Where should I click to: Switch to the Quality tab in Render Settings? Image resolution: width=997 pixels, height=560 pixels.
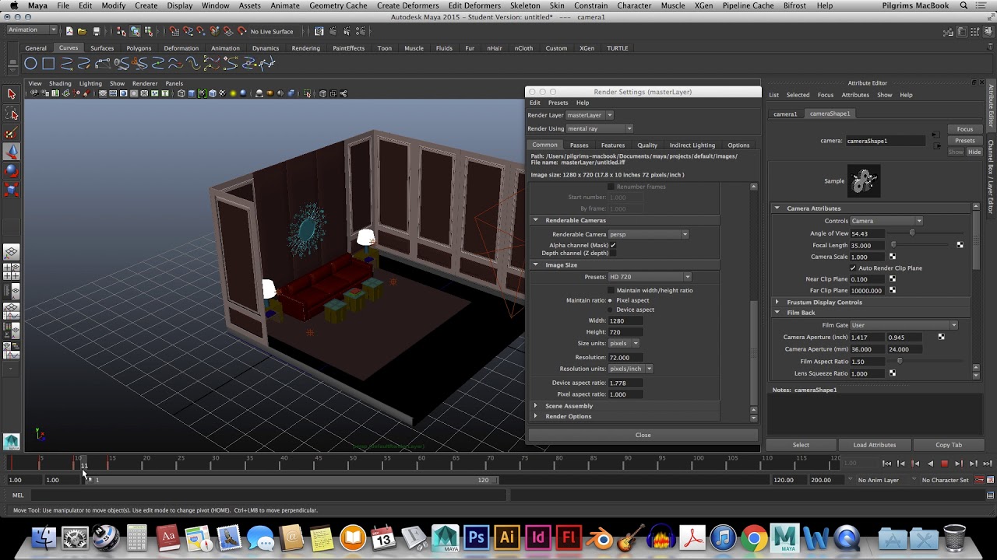(x=647, y=145)
